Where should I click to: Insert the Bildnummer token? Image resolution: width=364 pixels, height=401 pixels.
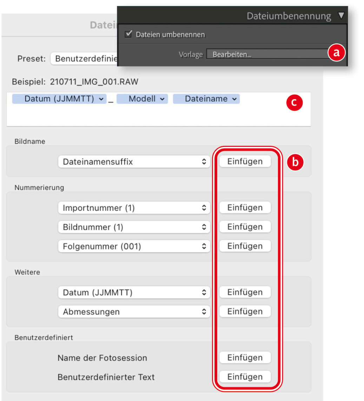point(245,227)
